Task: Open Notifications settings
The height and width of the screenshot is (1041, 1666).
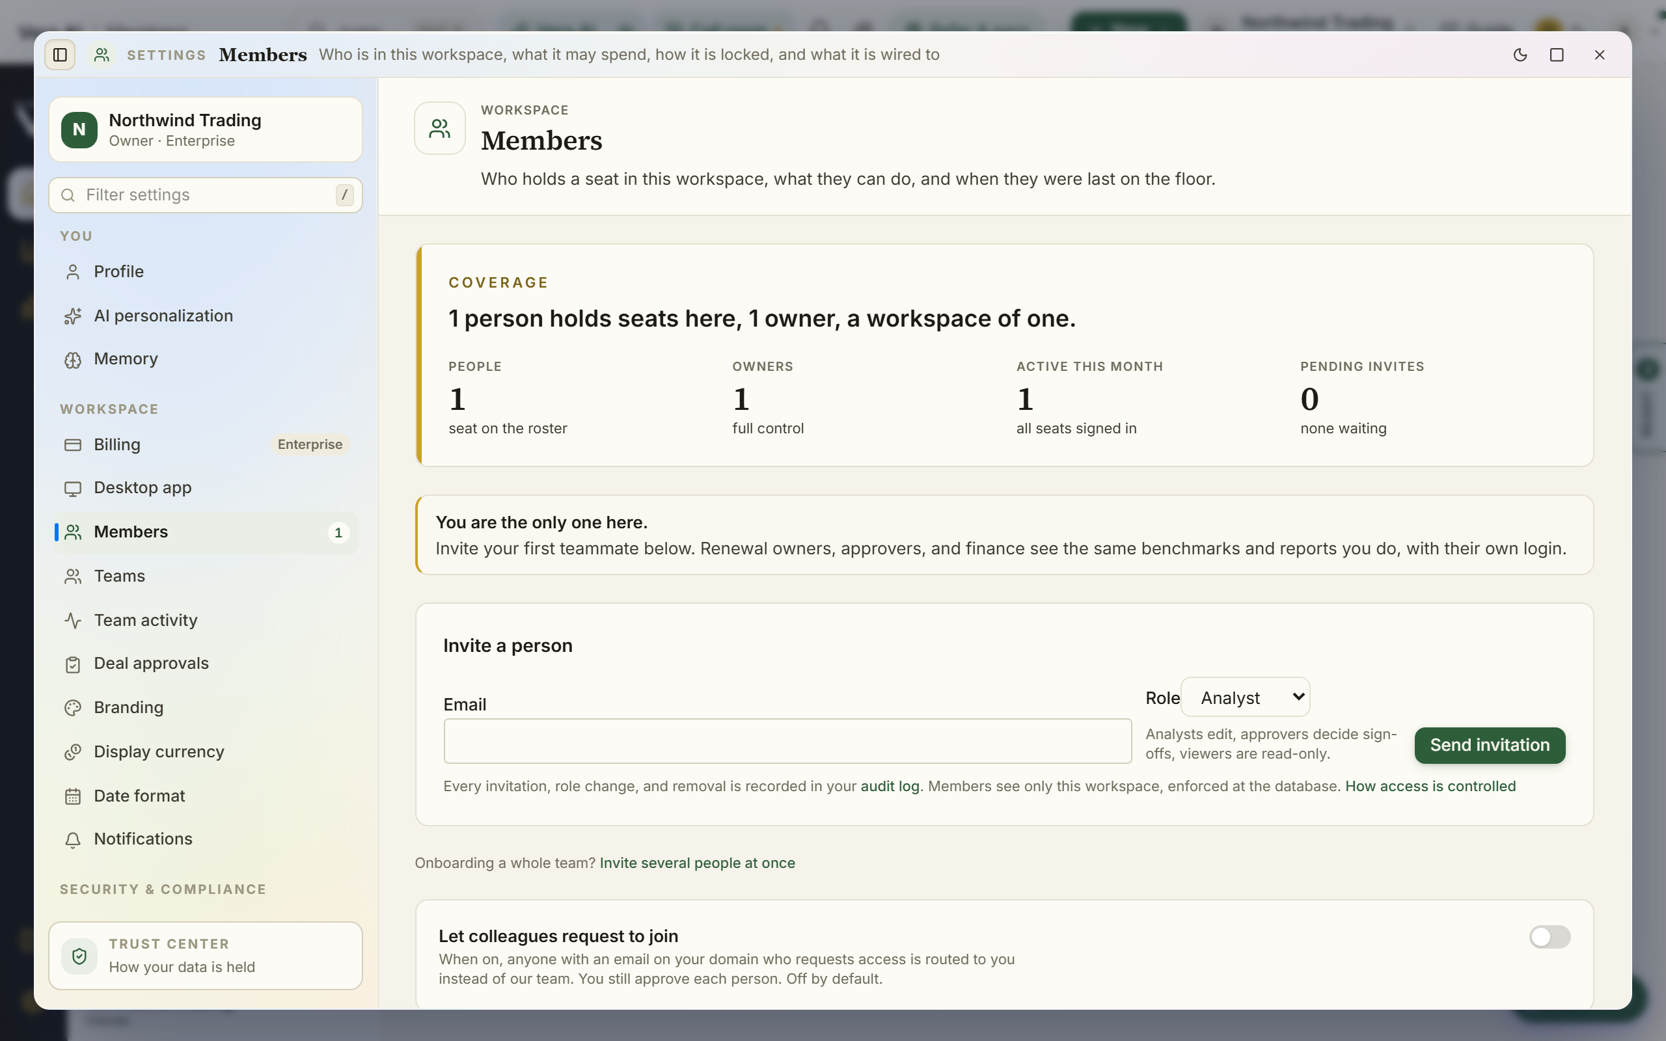Action: pyautogui.click(x=206, y=839)
